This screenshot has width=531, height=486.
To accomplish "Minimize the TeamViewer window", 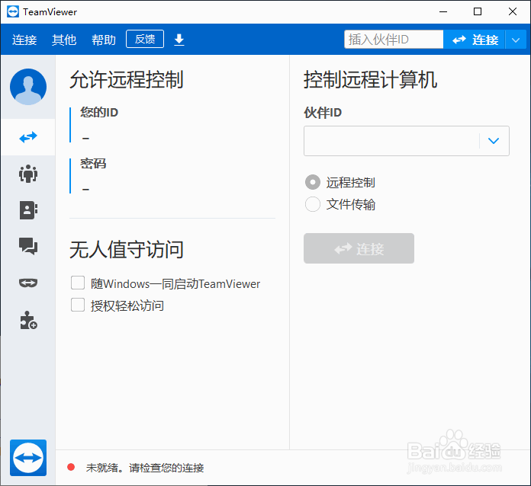I will pos(443,12).
